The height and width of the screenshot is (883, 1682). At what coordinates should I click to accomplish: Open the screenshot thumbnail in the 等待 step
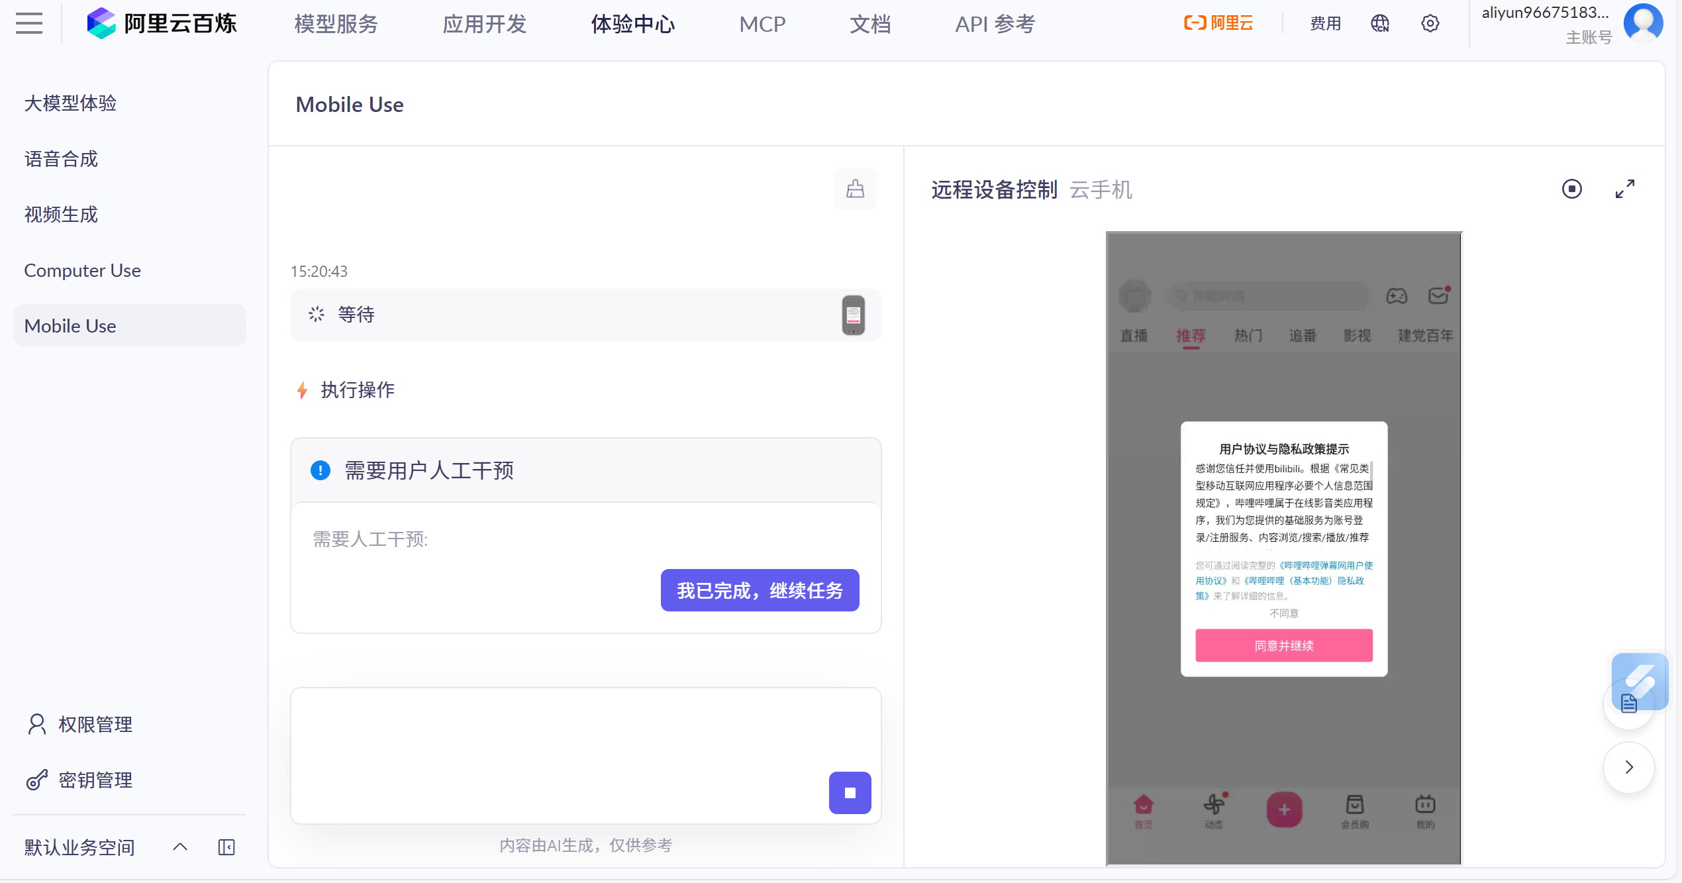click(x=853, y=315)
